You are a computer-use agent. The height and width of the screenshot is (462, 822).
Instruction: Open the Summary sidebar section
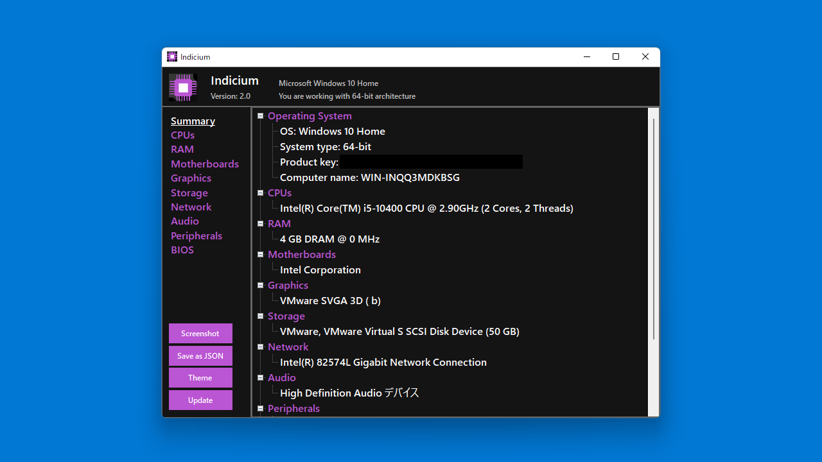(x=193, y=121)
